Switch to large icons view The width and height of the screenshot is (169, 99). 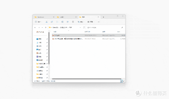tap(124, 81)
